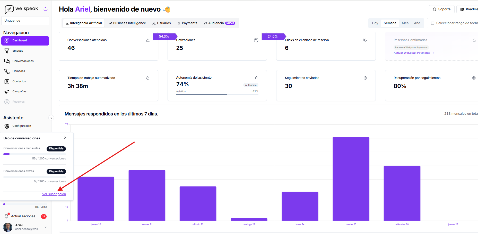Viewport: 478px width, 234px height.
Task: Click the icon in Seguimientos enviados card
Action: coord(365,78)
